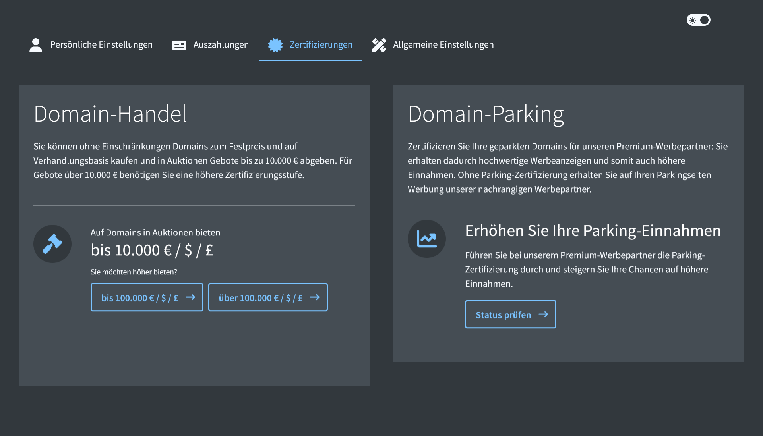Viewport: 763px width, 436px height.
Task: Open the Persönliche Einstellungen tab
Action: pyautogui.click(x=101, y=45)
